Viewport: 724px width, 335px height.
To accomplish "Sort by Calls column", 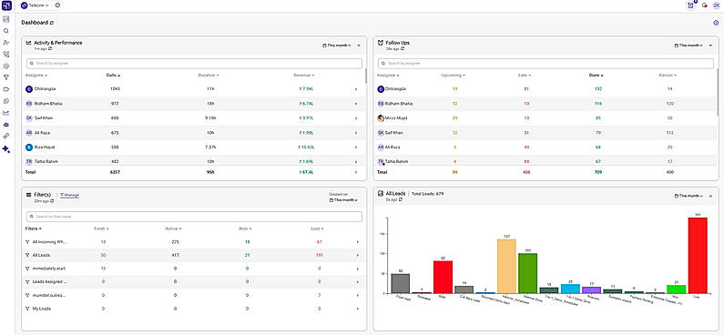I will 113,76.
